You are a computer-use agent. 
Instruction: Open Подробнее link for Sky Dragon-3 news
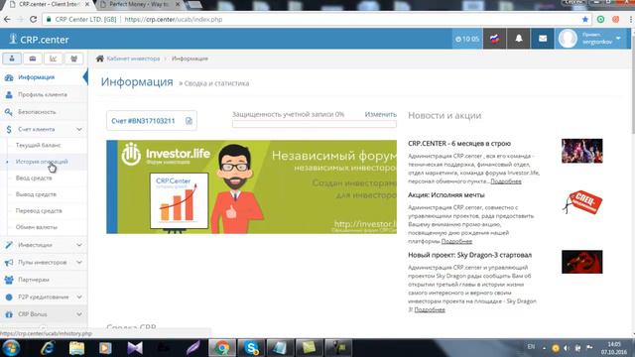click(x=430, y=309)
